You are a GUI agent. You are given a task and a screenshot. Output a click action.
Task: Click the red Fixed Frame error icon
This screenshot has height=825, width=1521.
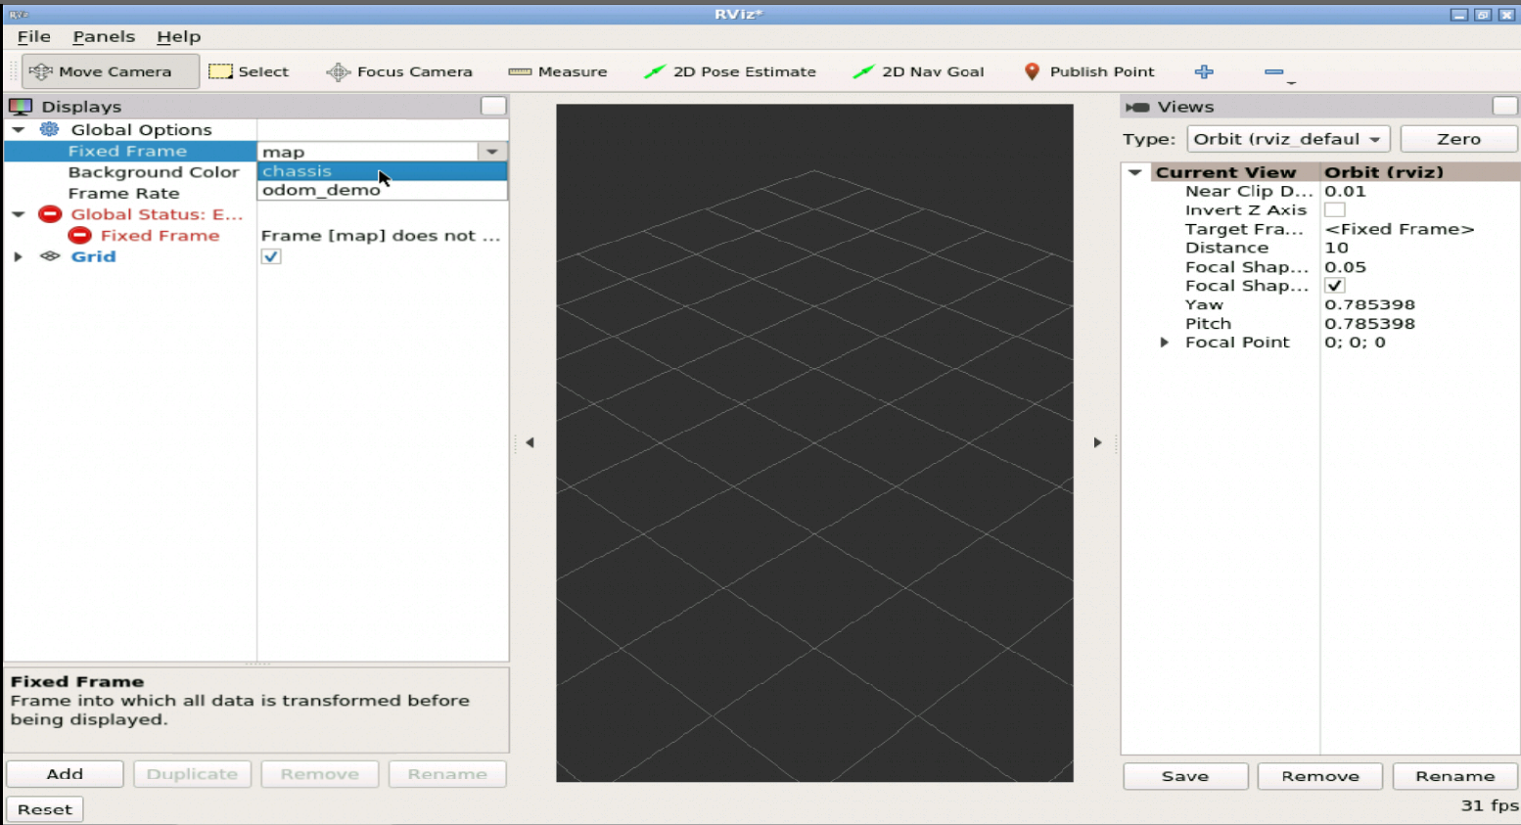point(80,235)
